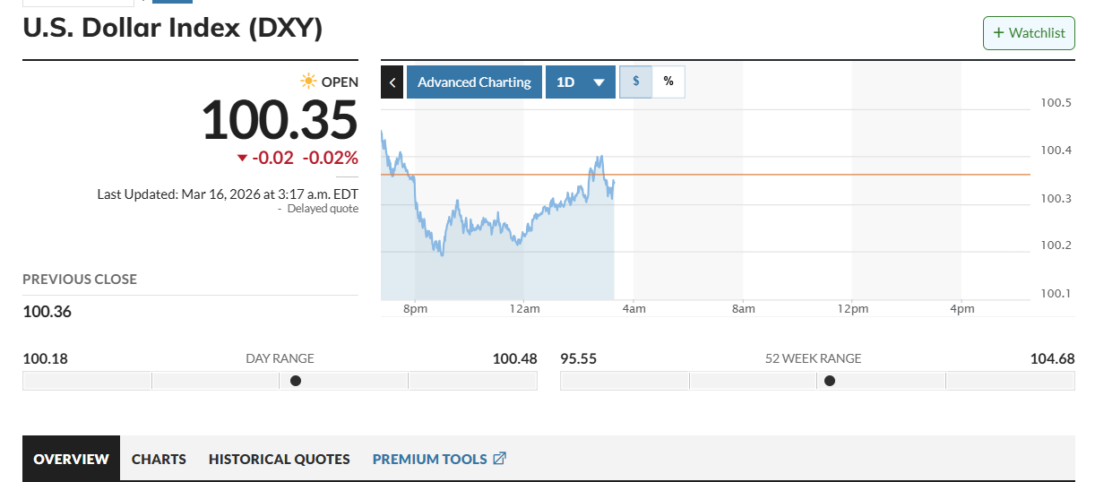The height and width of the screenshot is (482, 1095).
Task: Switch chart to percent (%) view
Action: [x=668, y=82]
